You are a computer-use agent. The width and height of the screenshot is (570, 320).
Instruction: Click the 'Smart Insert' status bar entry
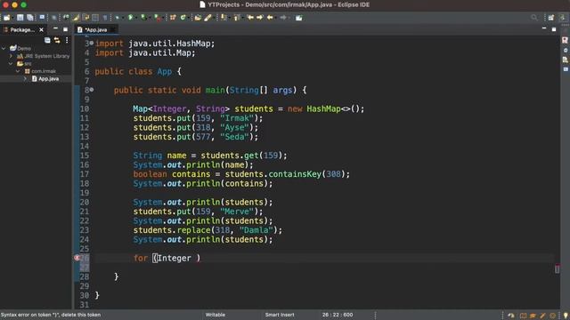(280, 315)
